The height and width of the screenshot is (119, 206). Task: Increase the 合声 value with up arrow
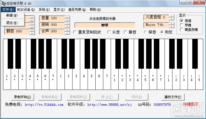pos(67,30)
